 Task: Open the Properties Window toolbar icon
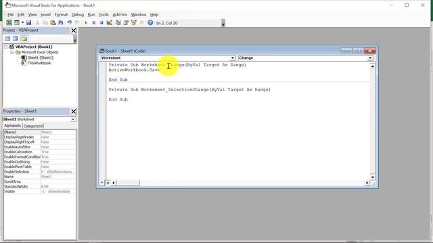(x=126, y=22)
